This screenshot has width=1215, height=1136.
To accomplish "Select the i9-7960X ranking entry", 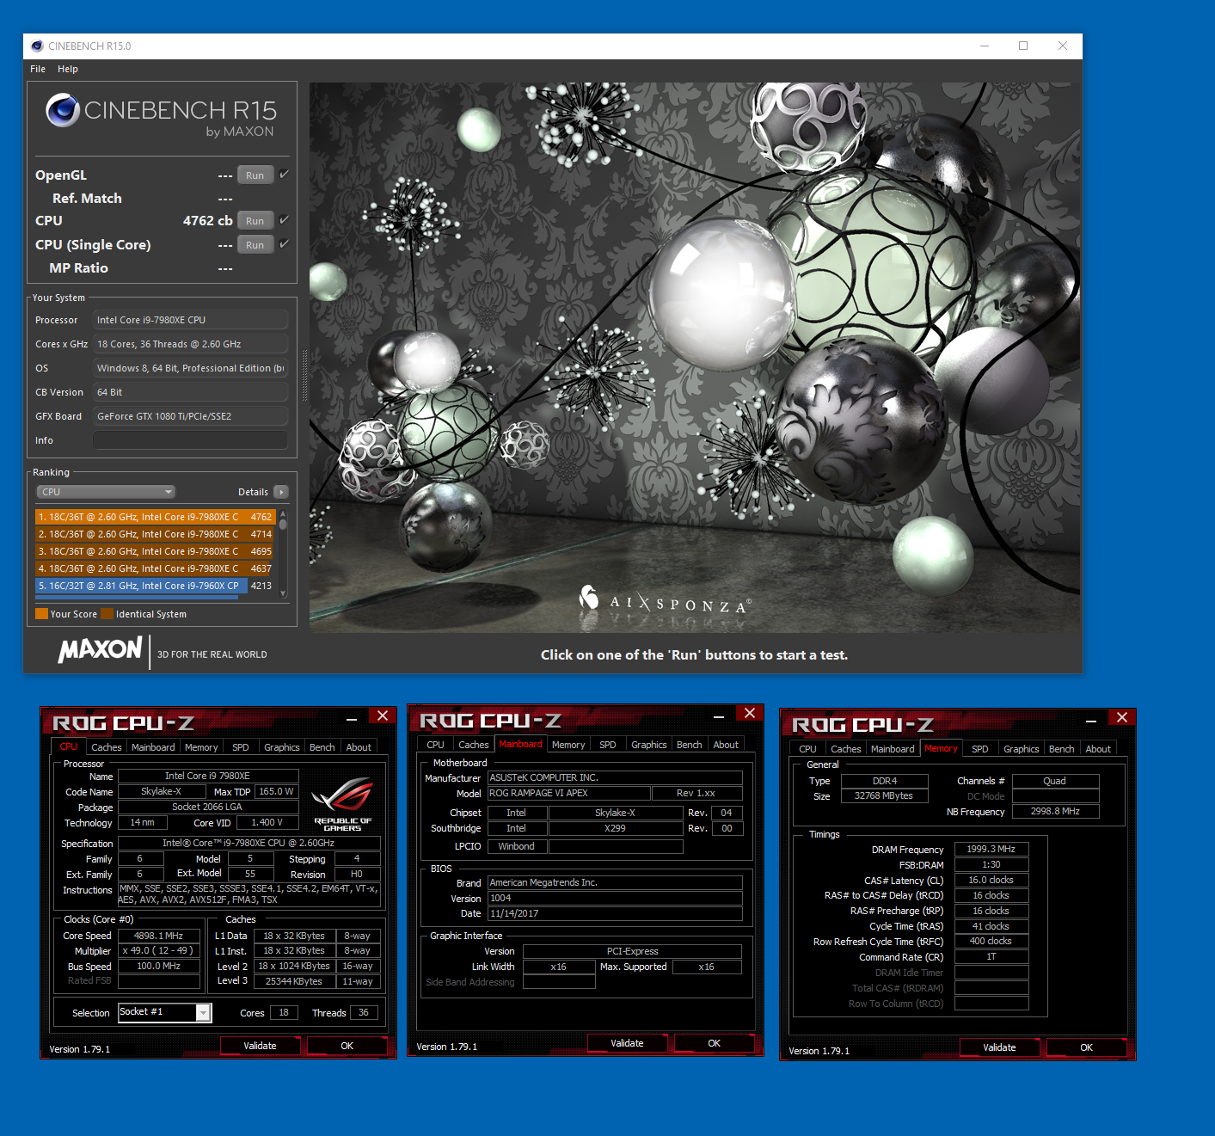I will pos(142,586).
